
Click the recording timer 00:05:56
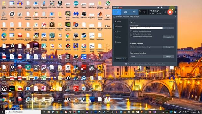point(154,11)
